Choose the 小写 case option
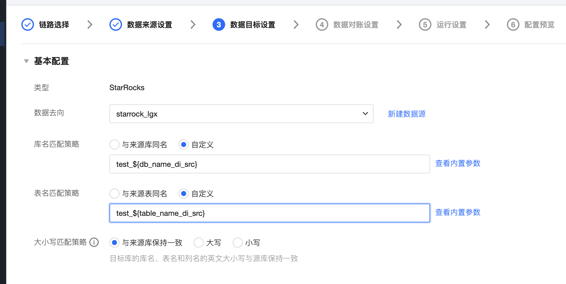Screen dimensions: 566x284 [238, 243]
